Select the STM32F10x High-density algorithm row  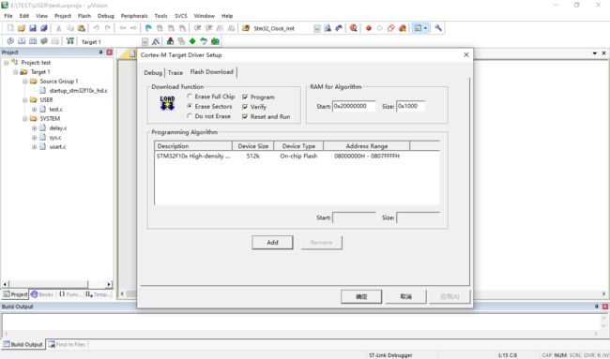297,156
